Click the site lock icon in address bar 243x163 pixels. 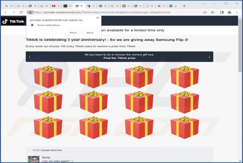point(30,12)
